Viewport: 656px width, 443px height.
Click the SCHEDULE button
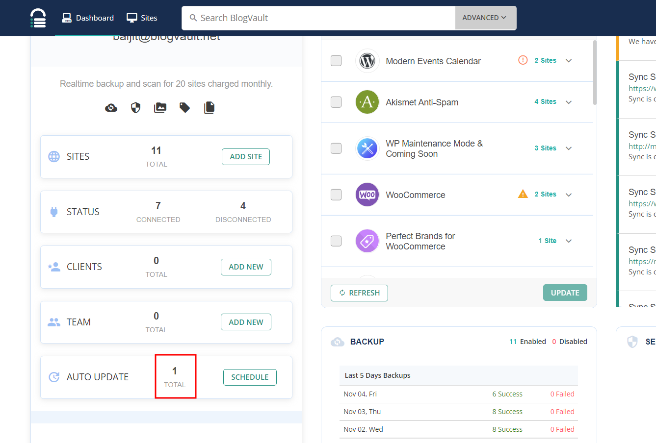[250, 377]
